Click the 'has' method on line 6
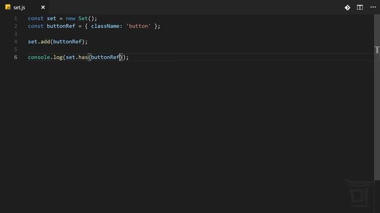This screenshot has height=213, width=380. point(83,57)
